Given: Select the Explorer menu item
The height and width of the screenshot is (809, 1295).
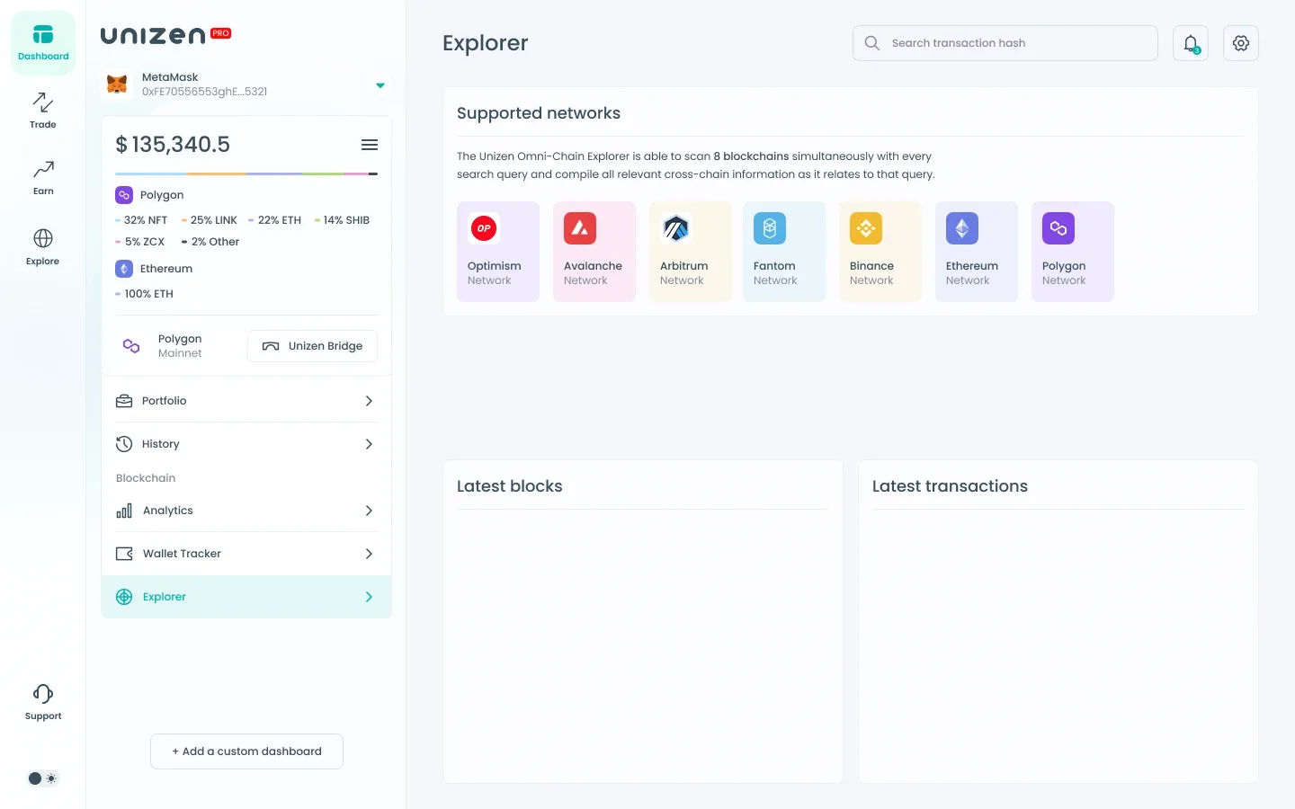Looking at the screenshot, I should 246,597.
